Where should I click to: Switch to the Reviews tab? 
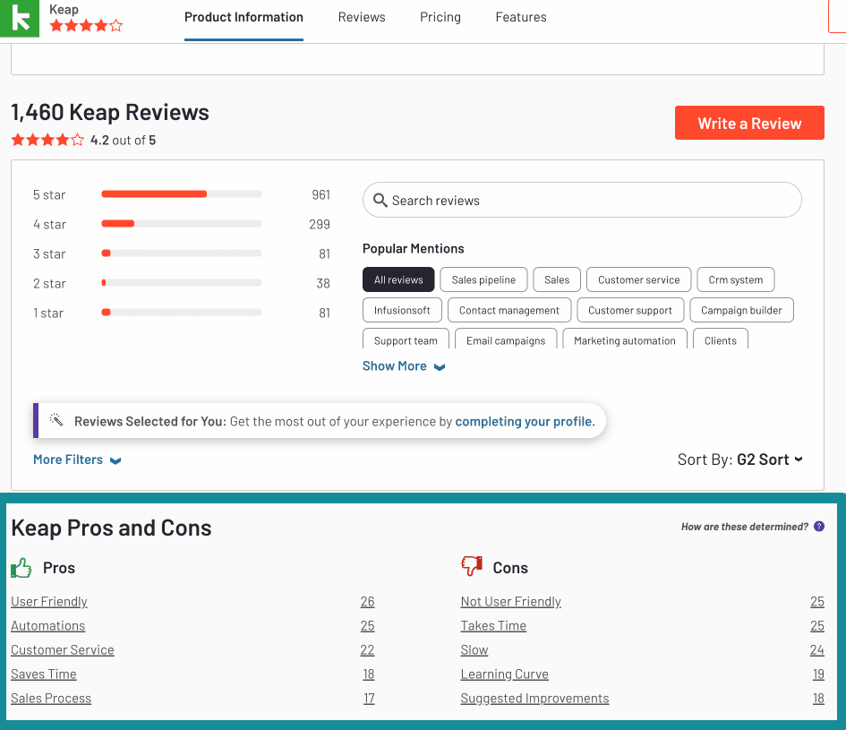tap(362, 17)
